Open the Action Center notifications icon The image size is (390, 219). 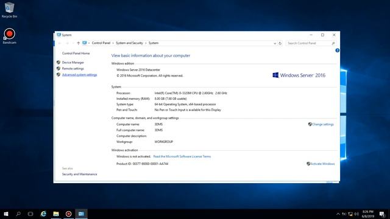pyautogui.click(x=382, y=214)
